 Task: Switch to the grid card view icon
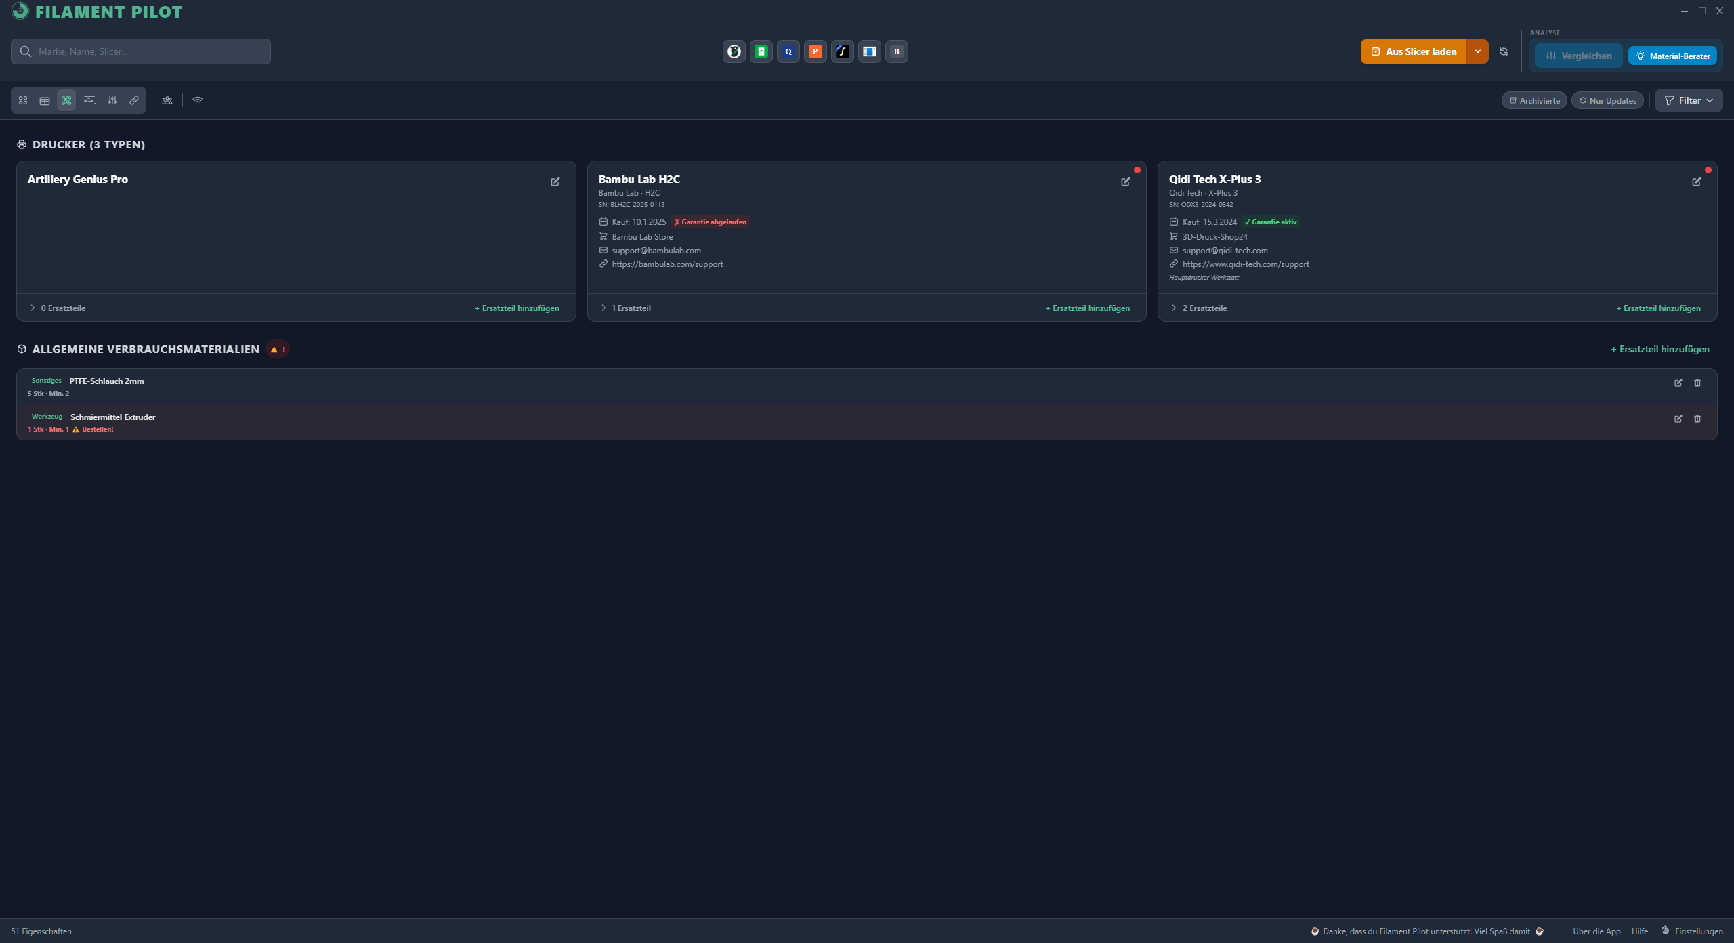[23, 100]
